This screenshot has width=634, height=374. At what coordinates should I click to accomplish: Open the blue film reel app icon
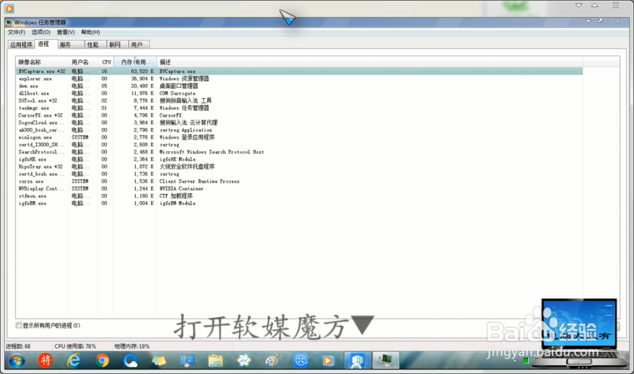point(301,360)
